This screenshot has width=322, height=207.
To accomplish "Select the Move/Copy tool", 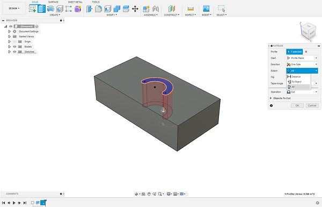I will click(135, 9).
